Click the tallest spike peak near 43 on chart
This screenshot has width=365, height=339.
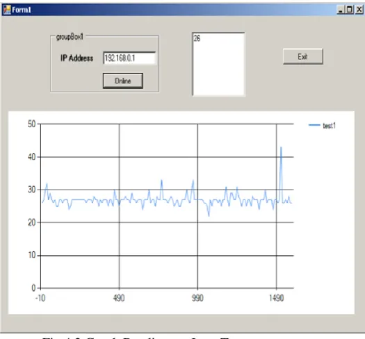(281, 147)
